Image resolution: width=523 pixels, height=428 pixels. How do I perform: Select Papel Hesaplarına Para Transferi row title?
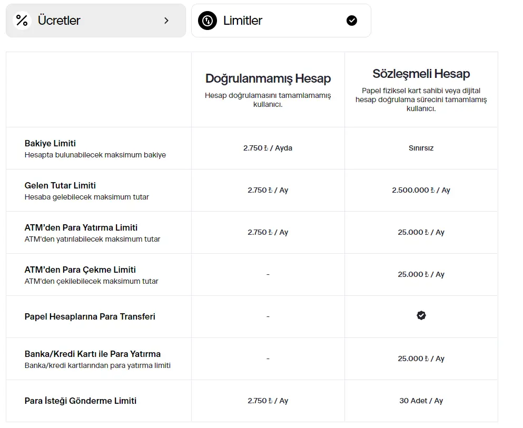[x=90, y=316]
